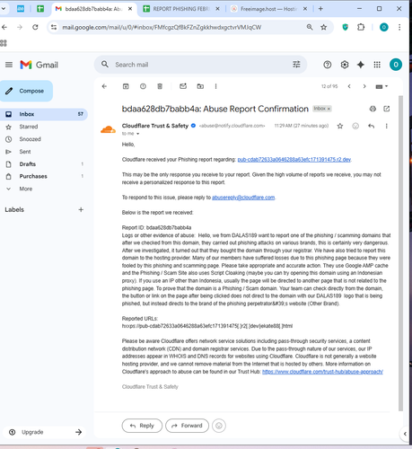
Task: Click Cloudflare sender avatar
Action: tap(108, 129)
